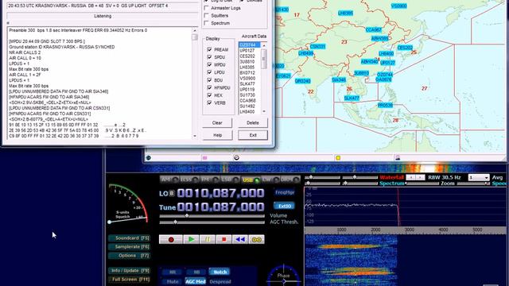509x286 pixels.
Task: Click the ExtIO button
Action: [285, 206]
